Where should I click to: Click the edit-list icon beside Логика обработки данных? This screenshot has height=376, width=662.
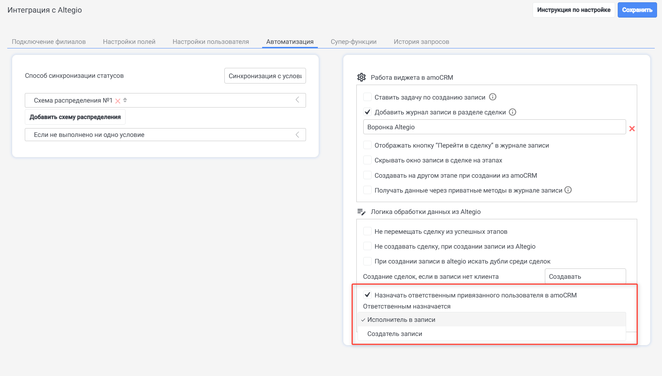tap(361, 212)
